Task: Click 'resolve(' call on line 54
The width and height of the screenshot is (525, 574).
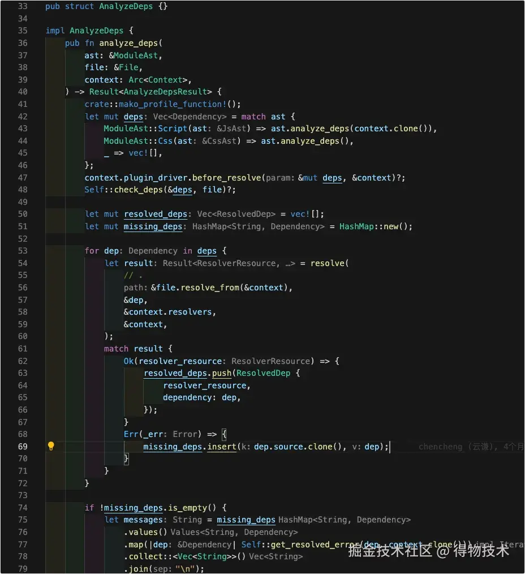Action: coord(329,263)
